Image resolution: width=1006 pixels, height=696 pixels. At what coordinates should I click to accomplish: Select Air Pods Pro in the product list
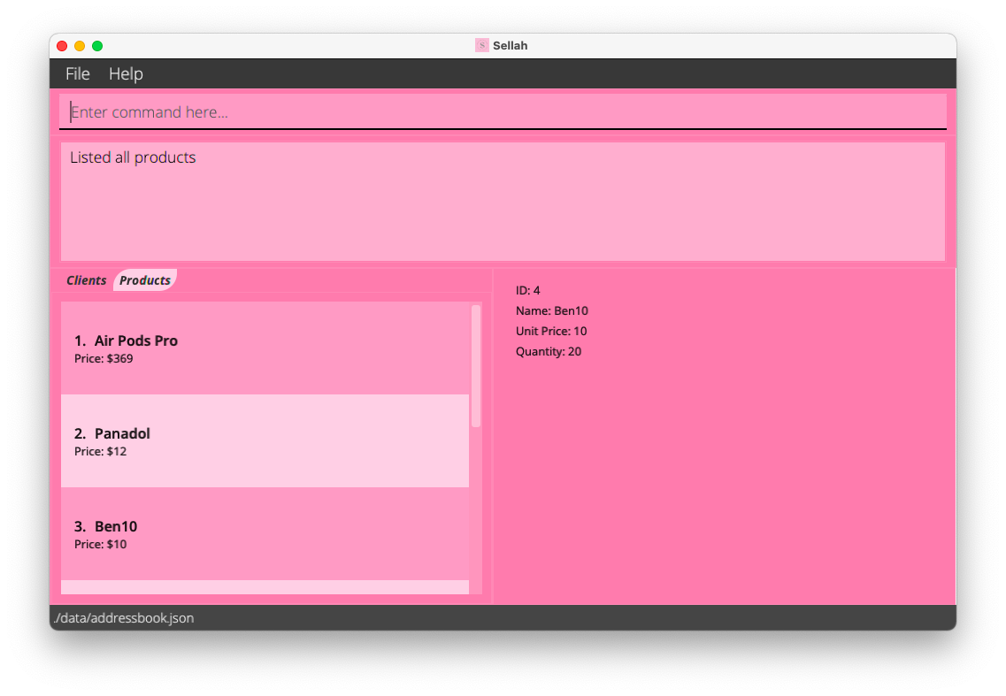pos(265,348)
